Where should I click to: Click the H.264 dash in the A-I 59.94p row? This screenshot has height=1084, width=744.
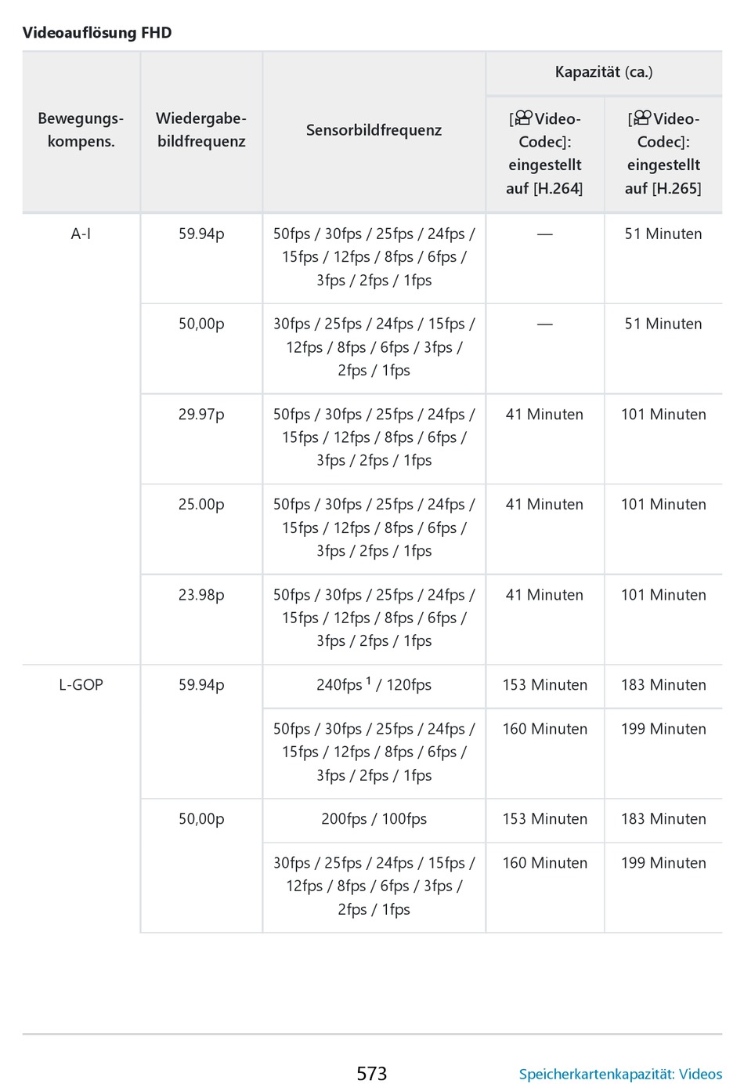pos(545,234)
